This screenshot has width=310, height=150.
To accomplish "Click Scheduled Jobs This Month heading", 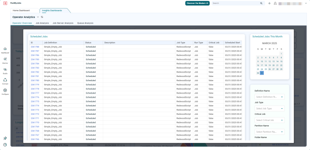I will point(267,36).
